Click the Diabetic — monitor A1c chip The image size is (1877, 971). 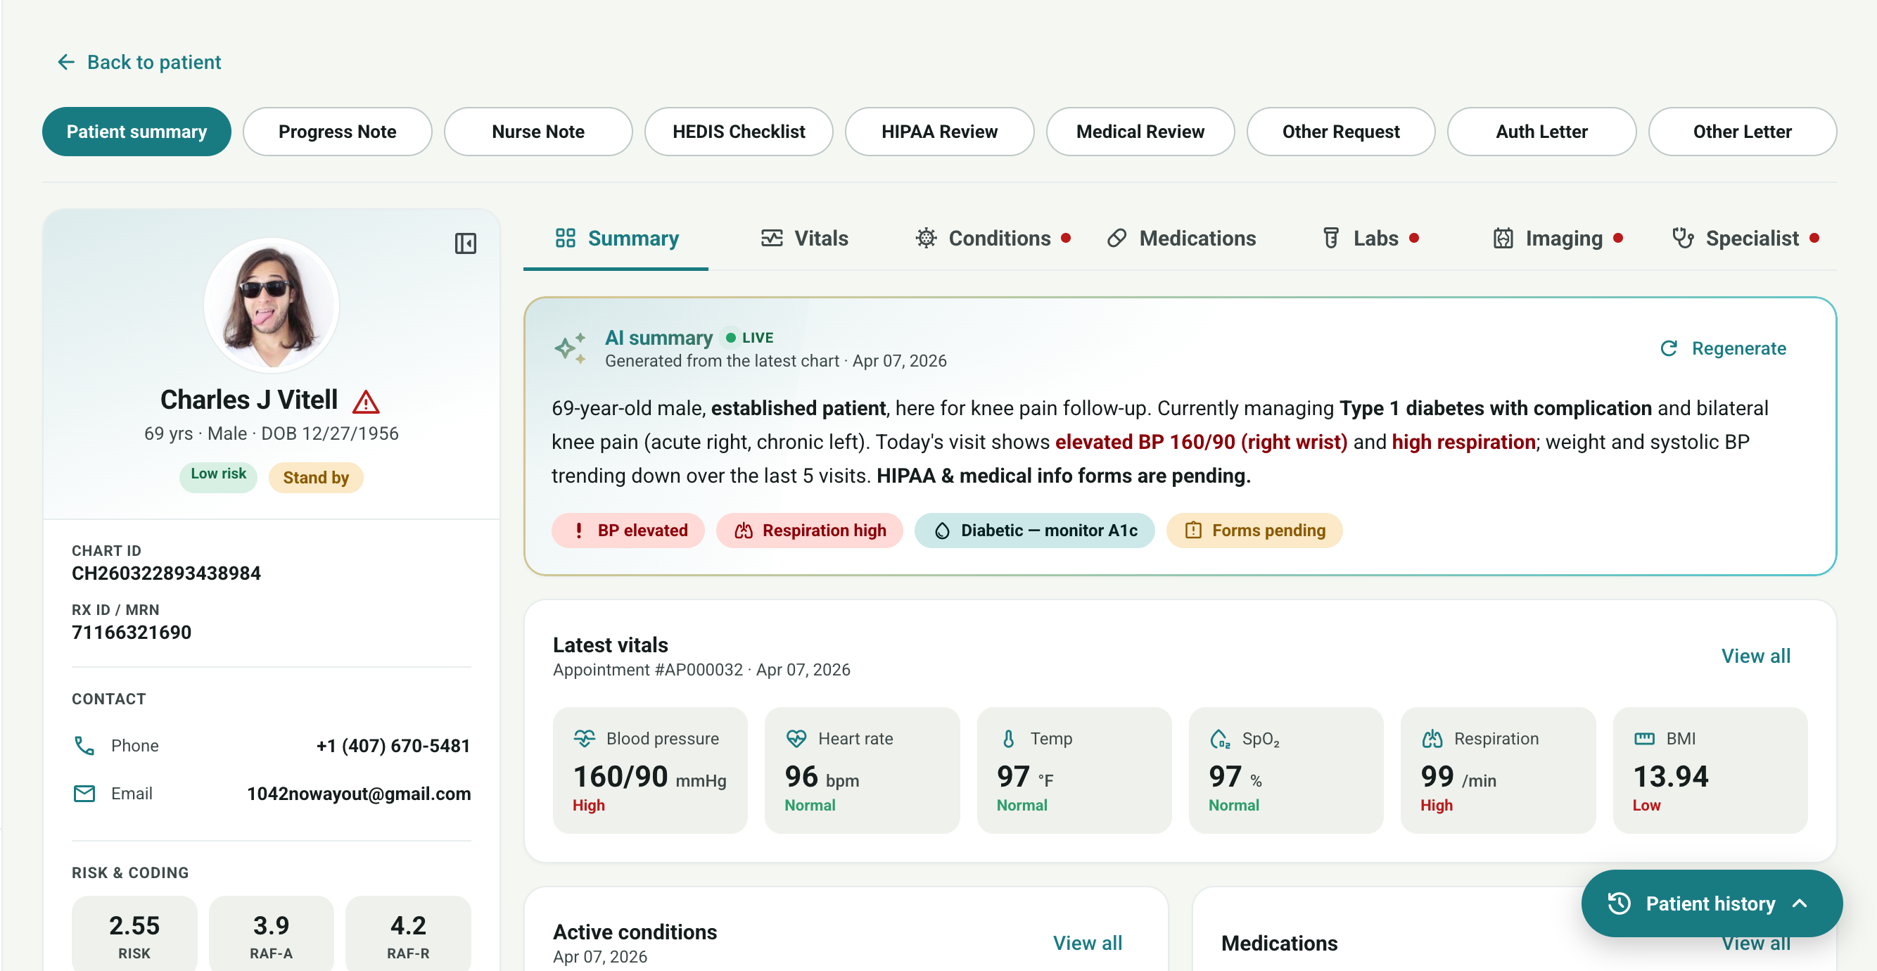coord(1035,530)
